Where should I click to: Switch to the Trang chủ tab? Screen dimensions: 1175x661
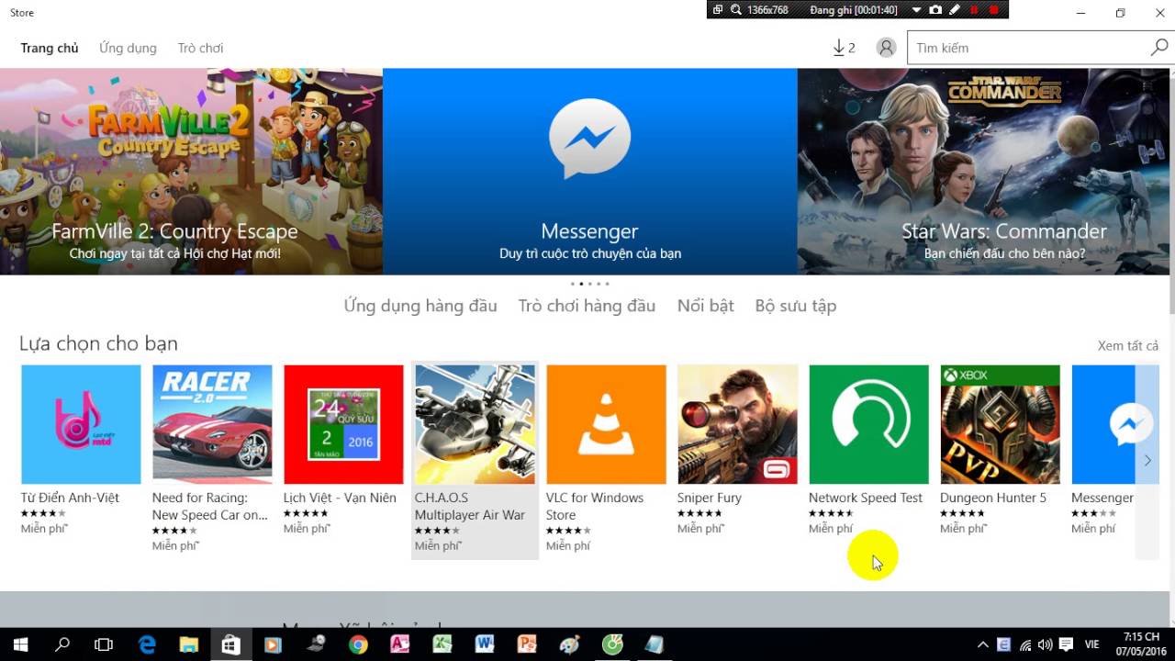(50, 48)
